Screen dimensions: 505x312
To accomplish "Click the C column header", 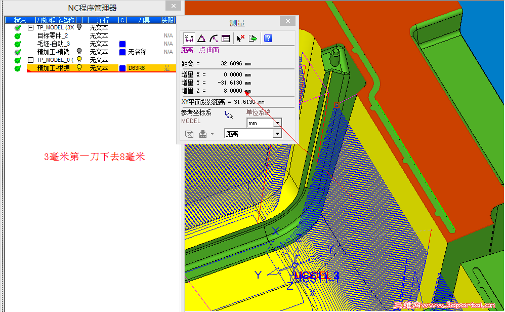I will click(122, 20).
